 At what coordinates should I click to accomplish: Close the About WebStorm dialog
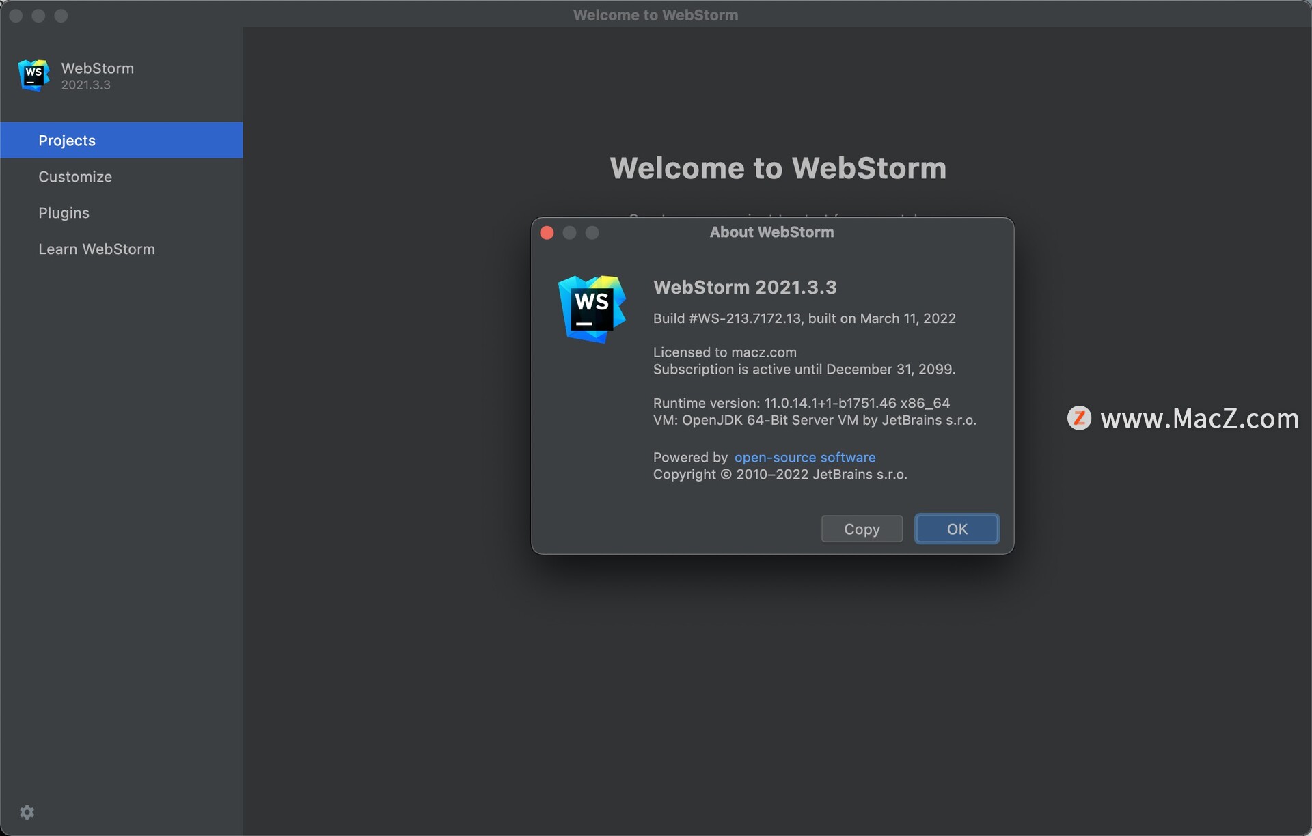547,232
